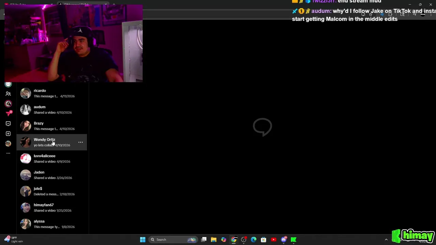Image resolution: width=436 pixels, height=245 pixels.
Task: Open the paper-plane inbox icon with 2 badge
Action: point(8,113)
